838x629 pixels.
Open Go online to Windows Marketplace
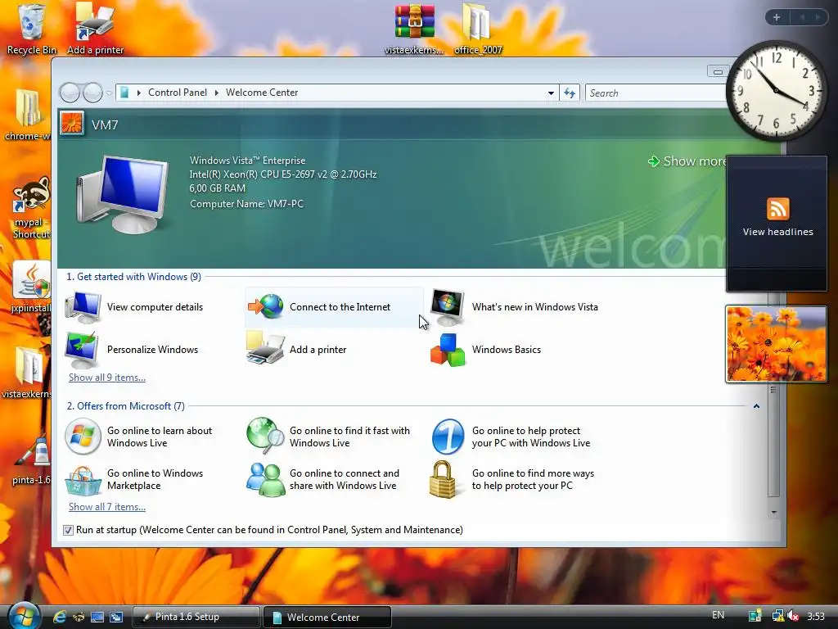coord(135,479)
